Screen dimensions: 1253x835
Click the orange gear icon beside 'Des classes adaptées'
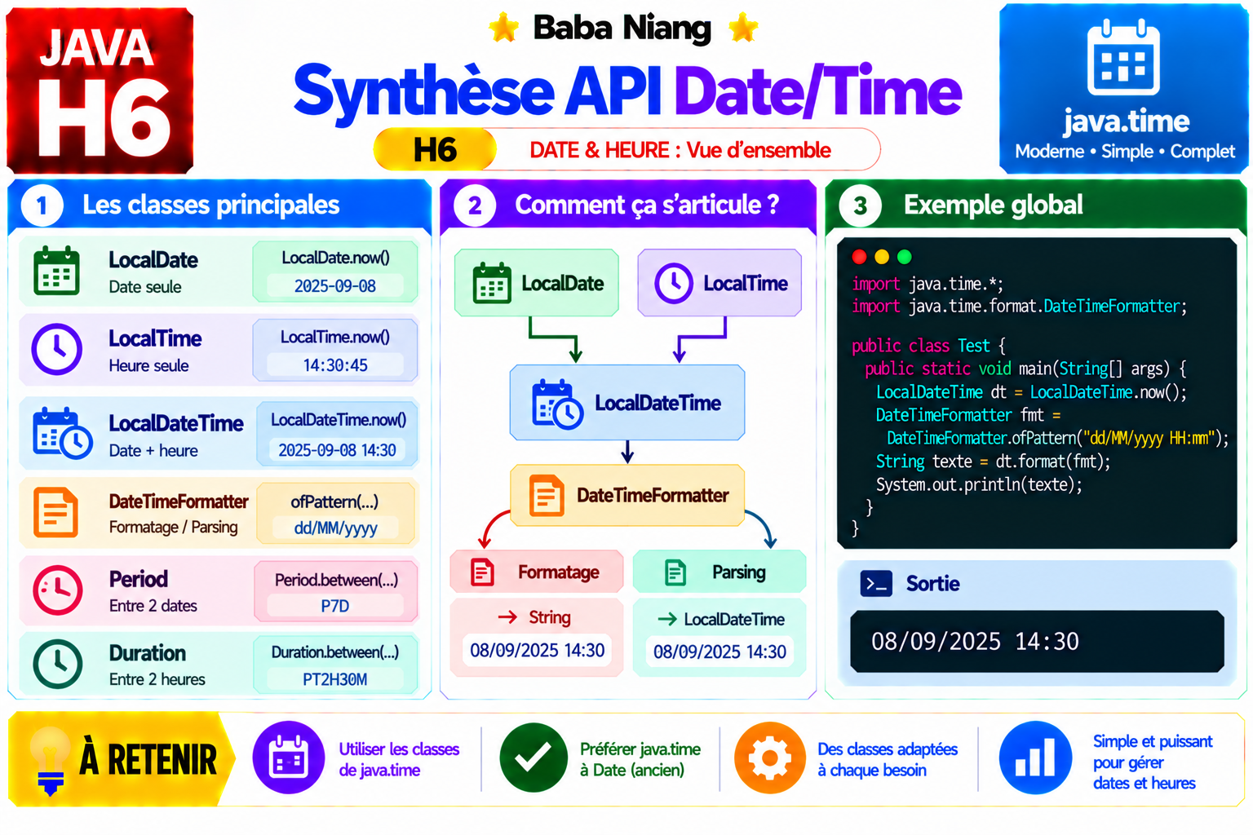pyautogui.click(x=769, y=758)
